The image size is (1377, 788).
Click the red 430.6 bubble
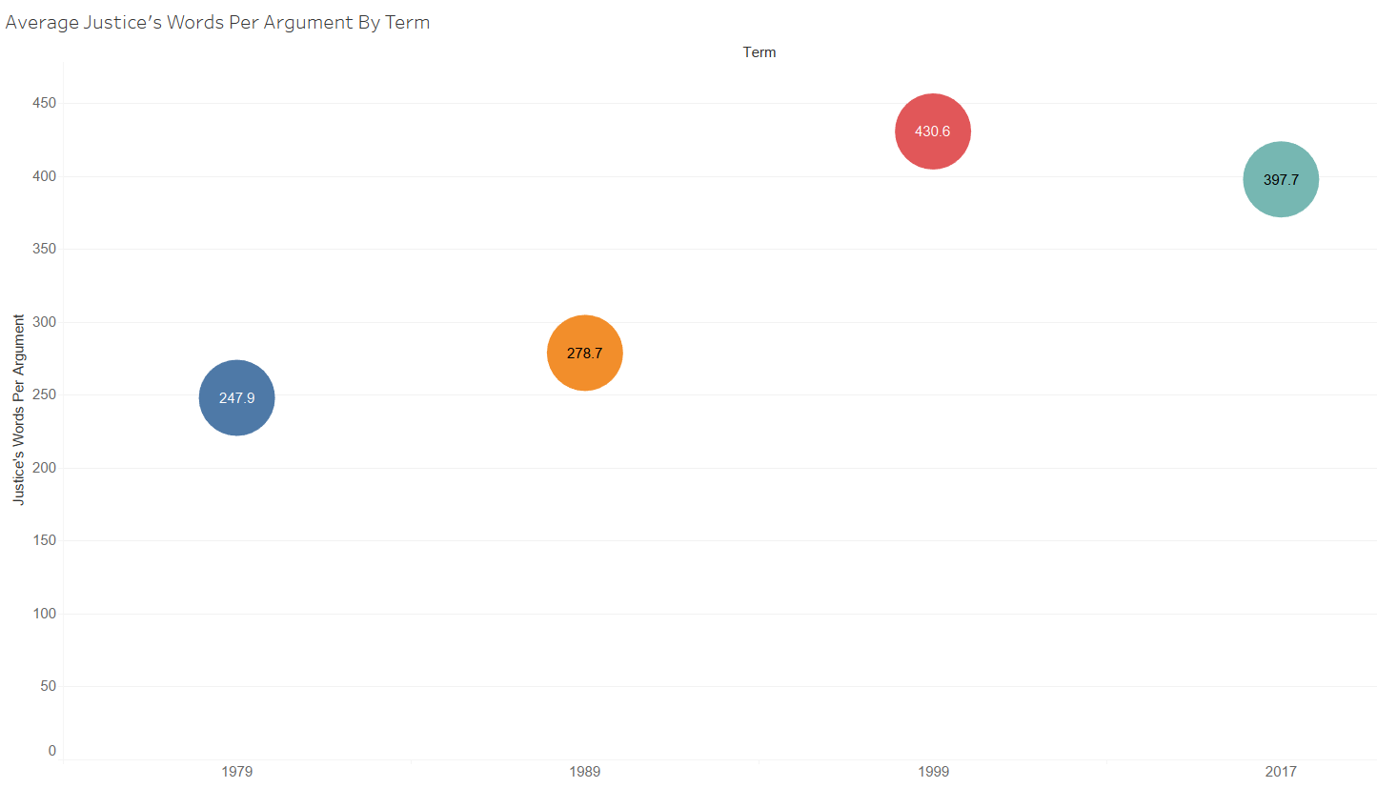tap(933, 131)
